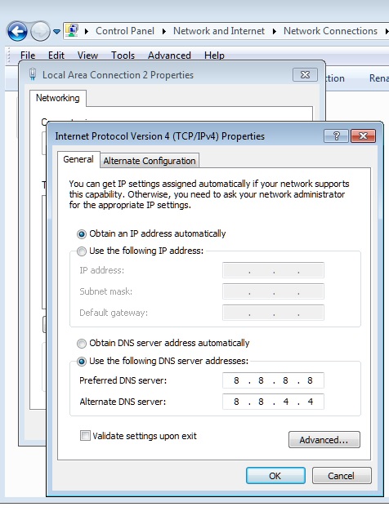Click the Network Connections breadcrumb
Image resolution: width=389 pixels, height=511 pixels.
click(x=330, y=31)
